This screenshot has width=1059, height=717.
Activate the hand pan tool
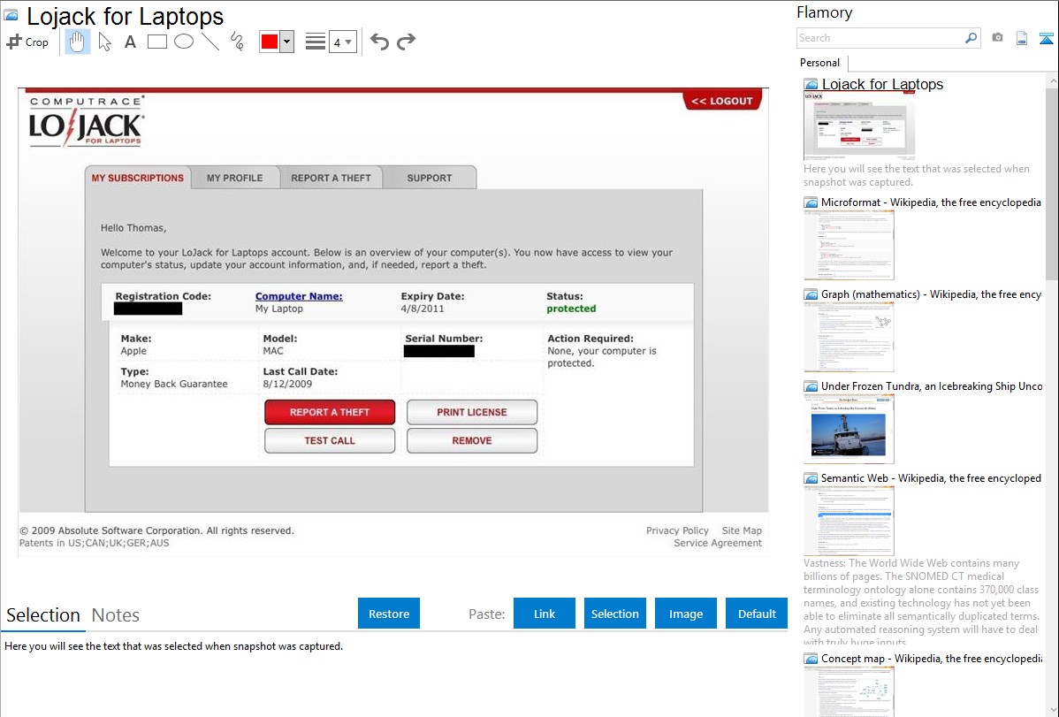(78, 42)
